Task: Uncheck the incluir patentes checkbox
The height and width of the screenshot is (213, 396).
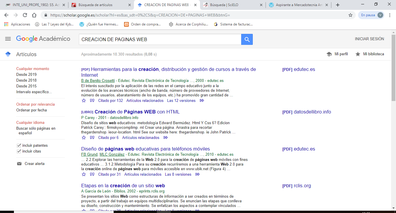Action: [x=19, y=146]
